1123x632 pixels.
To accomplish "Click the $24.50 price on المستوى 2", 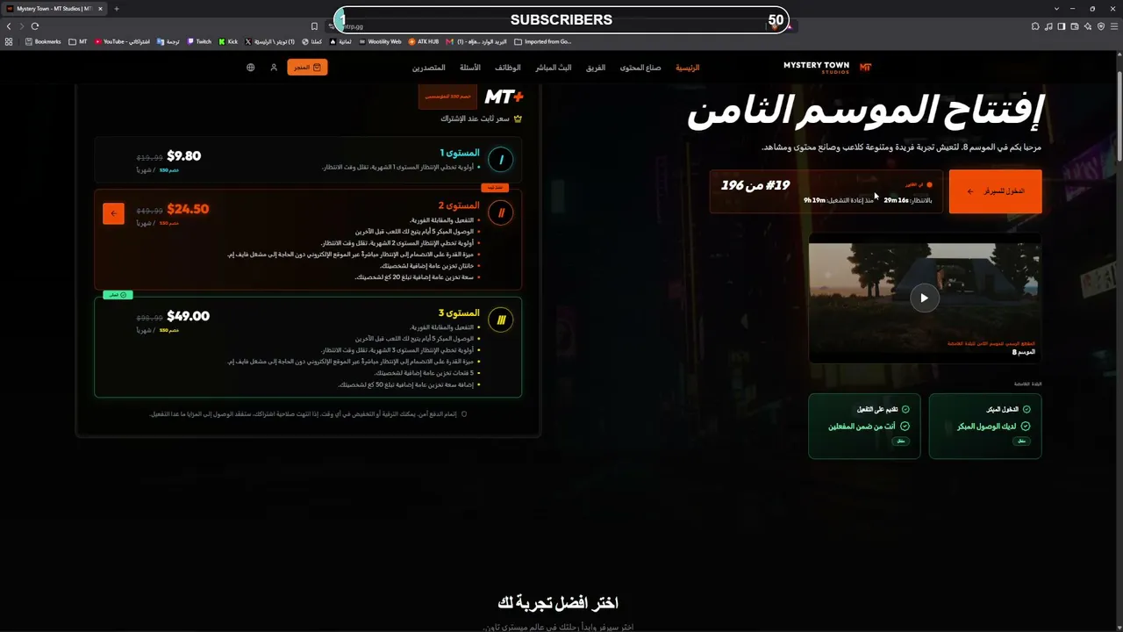I will (188, 209).
